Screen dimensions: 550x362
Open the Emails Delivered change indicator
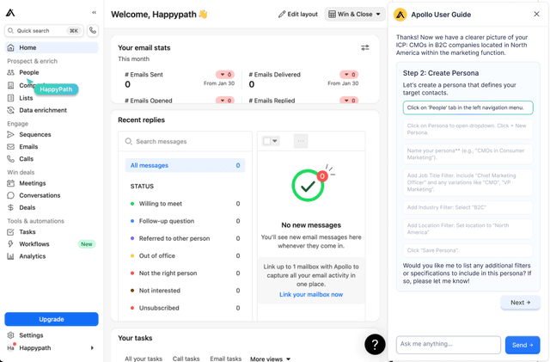click(349, 75)
